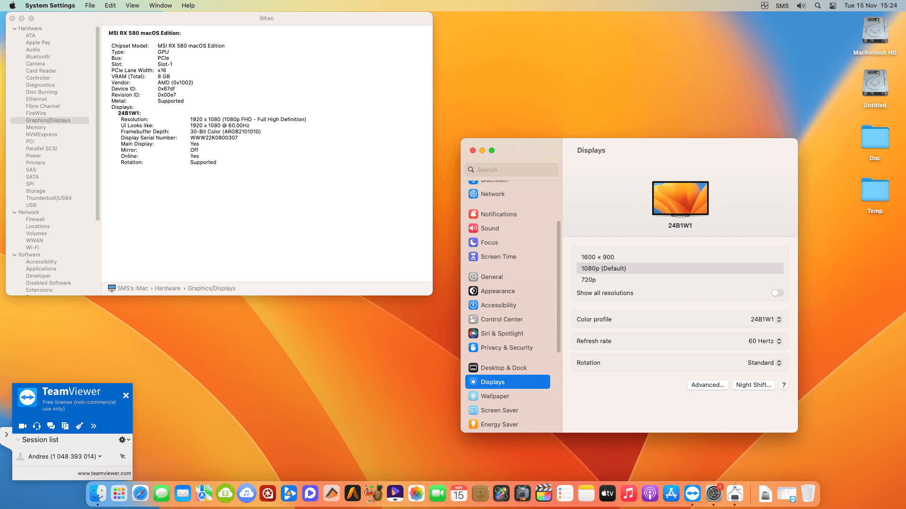The height and width of the screenshot is (509, 906).
Task: Click the Siri & Spotlight sidebar icon
Action: 473,334
